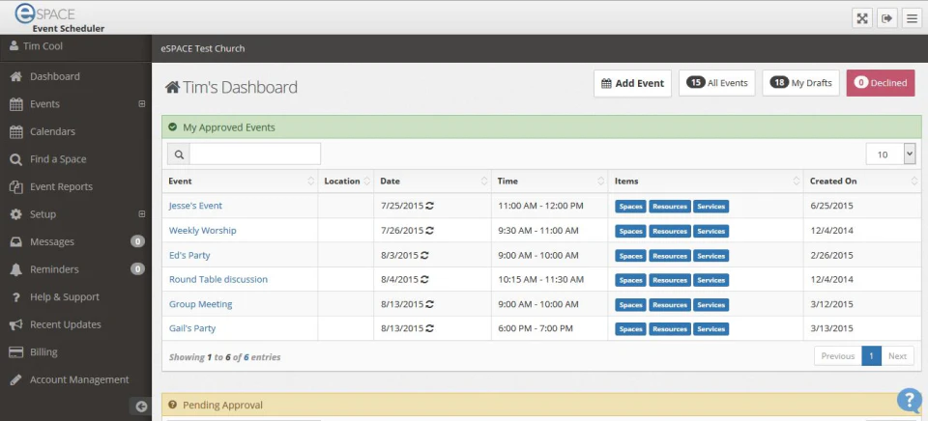
Task: Click the Add Event button
Action: coord(632,83)
